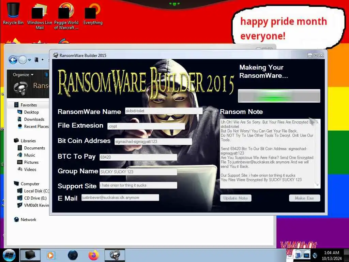Open the recent locations dropdown arrow in Explorer
Viewport: 349px width, 262px height.
[29, 60]
